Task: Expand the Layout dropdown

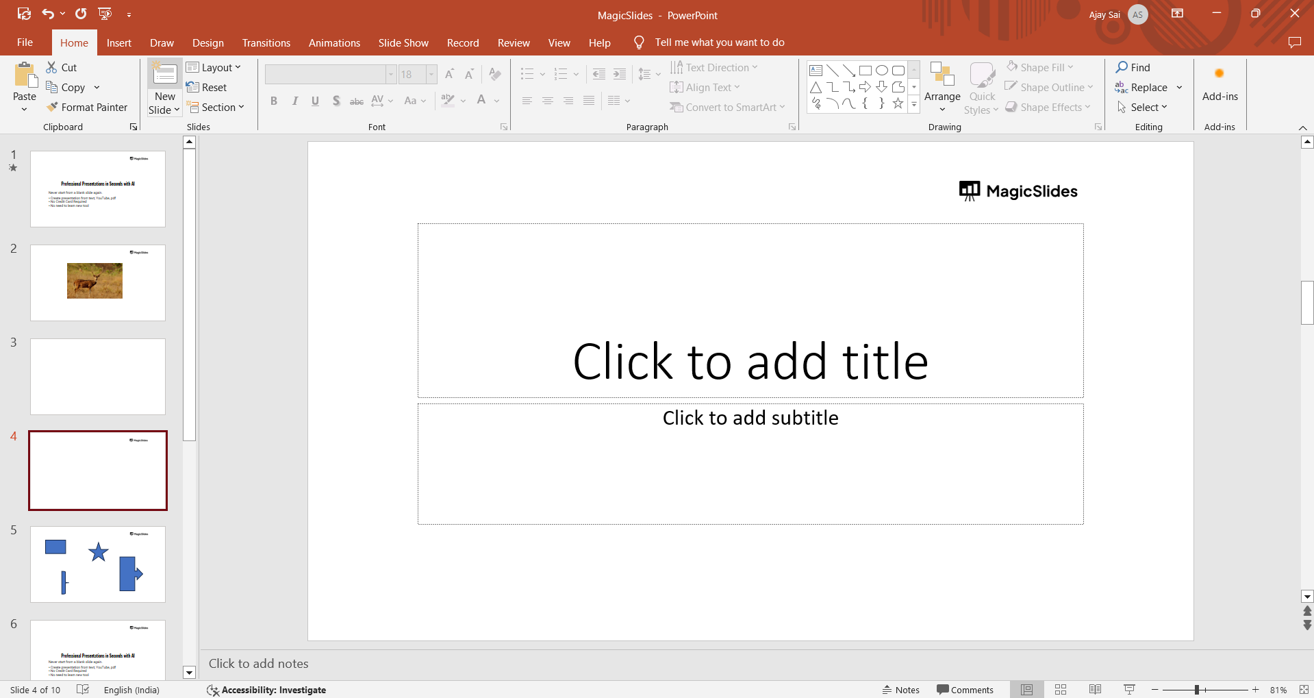Action: pyautogui.click(x=214, y=68)
